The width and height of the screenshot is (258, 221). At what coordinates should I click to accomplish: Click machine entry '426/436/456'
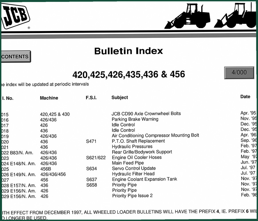pos(53,174)
